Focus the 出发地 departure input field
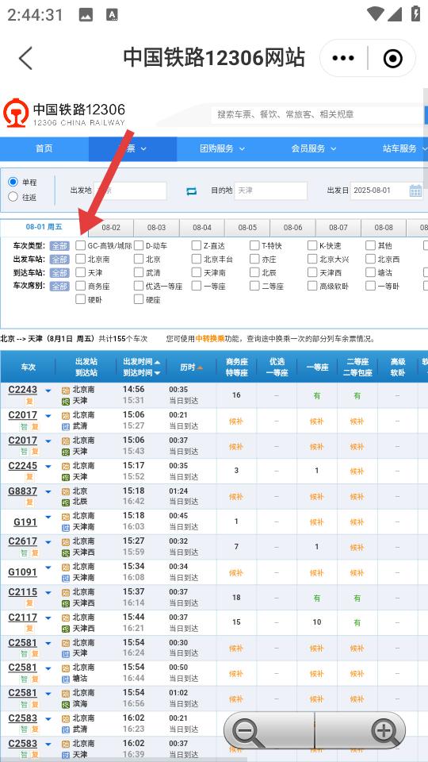The image size is (428, 762). (x=130, y=191)
